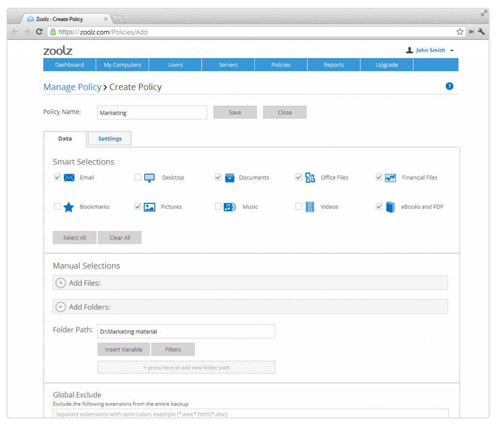Click the Financial Files chart icon
Screen dimensions: 496x424
pyautogui.click(x=390, y=177)
